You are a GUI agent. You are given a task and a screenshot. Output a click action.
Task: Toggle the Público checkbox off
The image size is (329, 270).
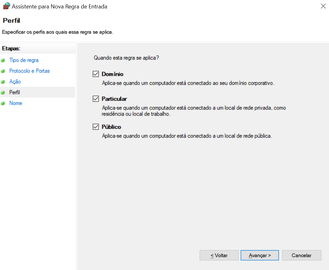[x=96, y=127]
